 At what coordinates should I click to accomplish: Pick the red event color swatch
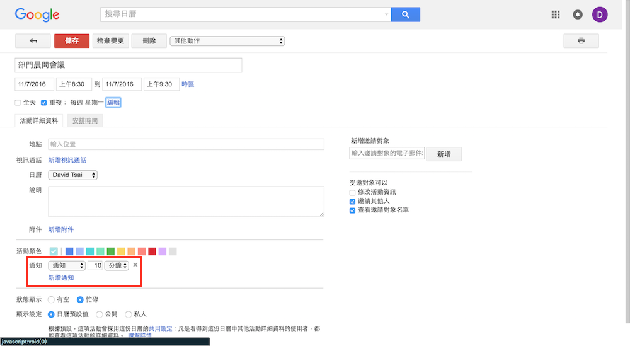[x=152, y=251]
